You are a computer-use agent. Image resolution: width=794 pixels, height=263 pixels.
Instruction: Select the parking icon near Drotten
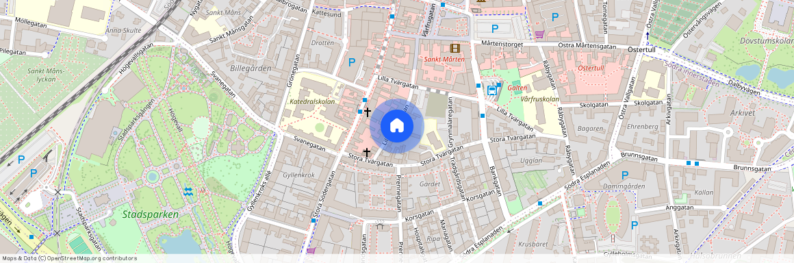click(x=352, y=63)
